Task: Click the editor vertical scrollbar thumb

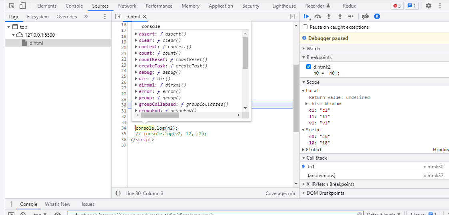Action: coord(296,98)
